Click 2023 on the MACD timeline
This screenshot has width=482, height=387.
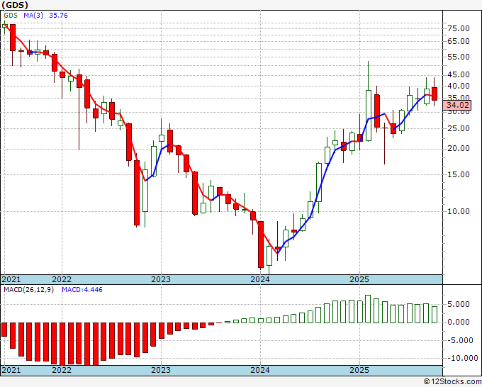(161, 370)
